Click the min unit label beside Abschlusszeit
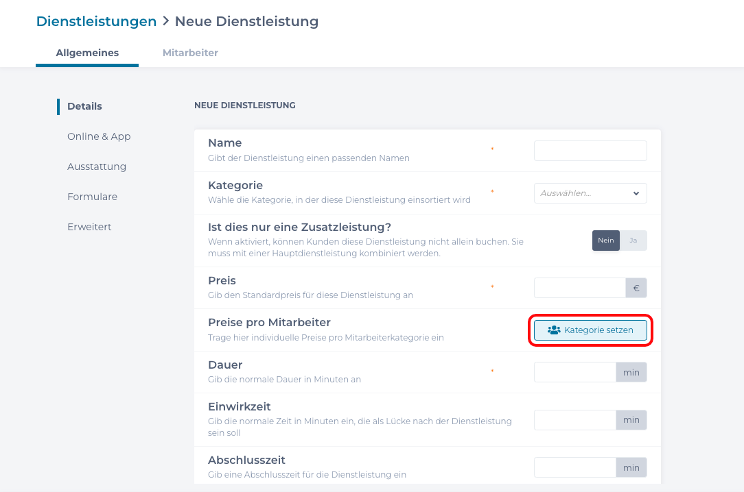The image size is (744, 492). pyautogui.click(x=631, y=468)
